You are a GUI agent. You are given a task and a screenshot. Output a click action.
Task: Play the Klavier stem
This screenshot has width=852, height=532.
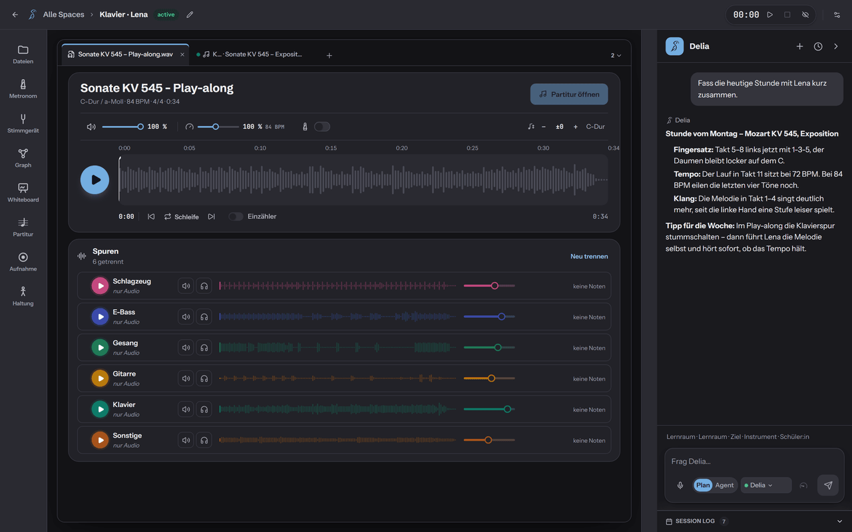[100, 410]
